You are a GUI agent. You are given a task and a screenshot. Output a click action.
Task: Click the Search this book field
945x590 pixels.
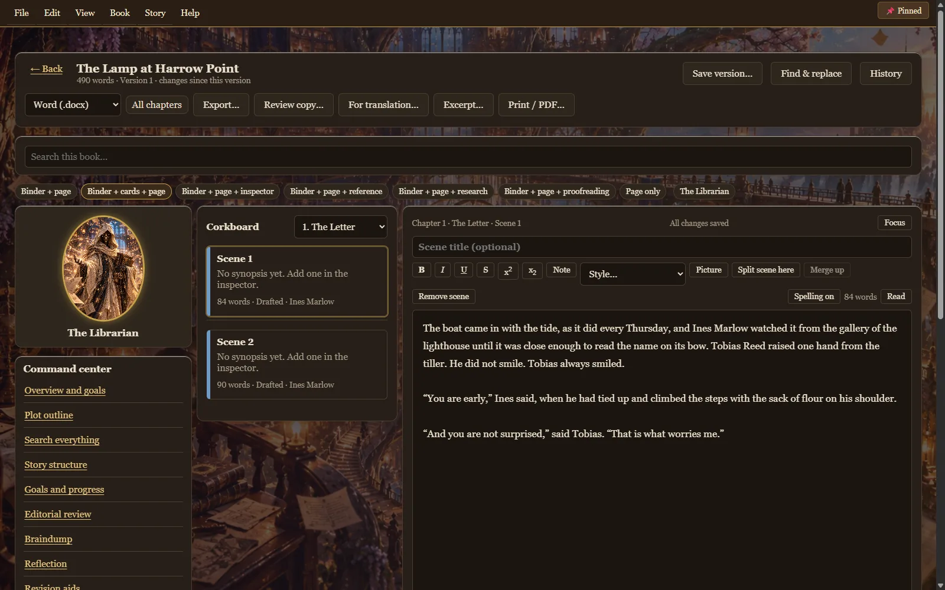(x=468, y=156)
